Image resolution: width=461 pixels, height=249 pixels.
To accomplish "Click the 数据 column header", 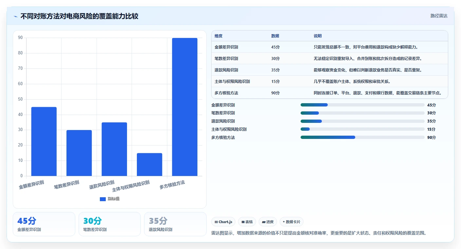I will pyautogui.click(x=275, y=36).
